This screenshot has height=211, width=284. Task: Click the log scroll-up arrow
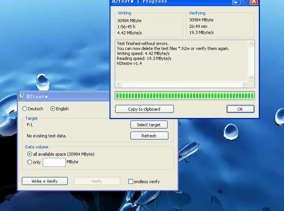[251, 43]
